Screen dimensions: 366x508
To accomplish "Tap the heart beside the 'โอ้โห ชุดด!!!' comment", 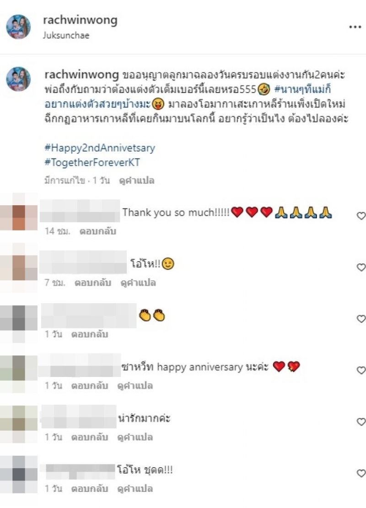I will [361, 473].
